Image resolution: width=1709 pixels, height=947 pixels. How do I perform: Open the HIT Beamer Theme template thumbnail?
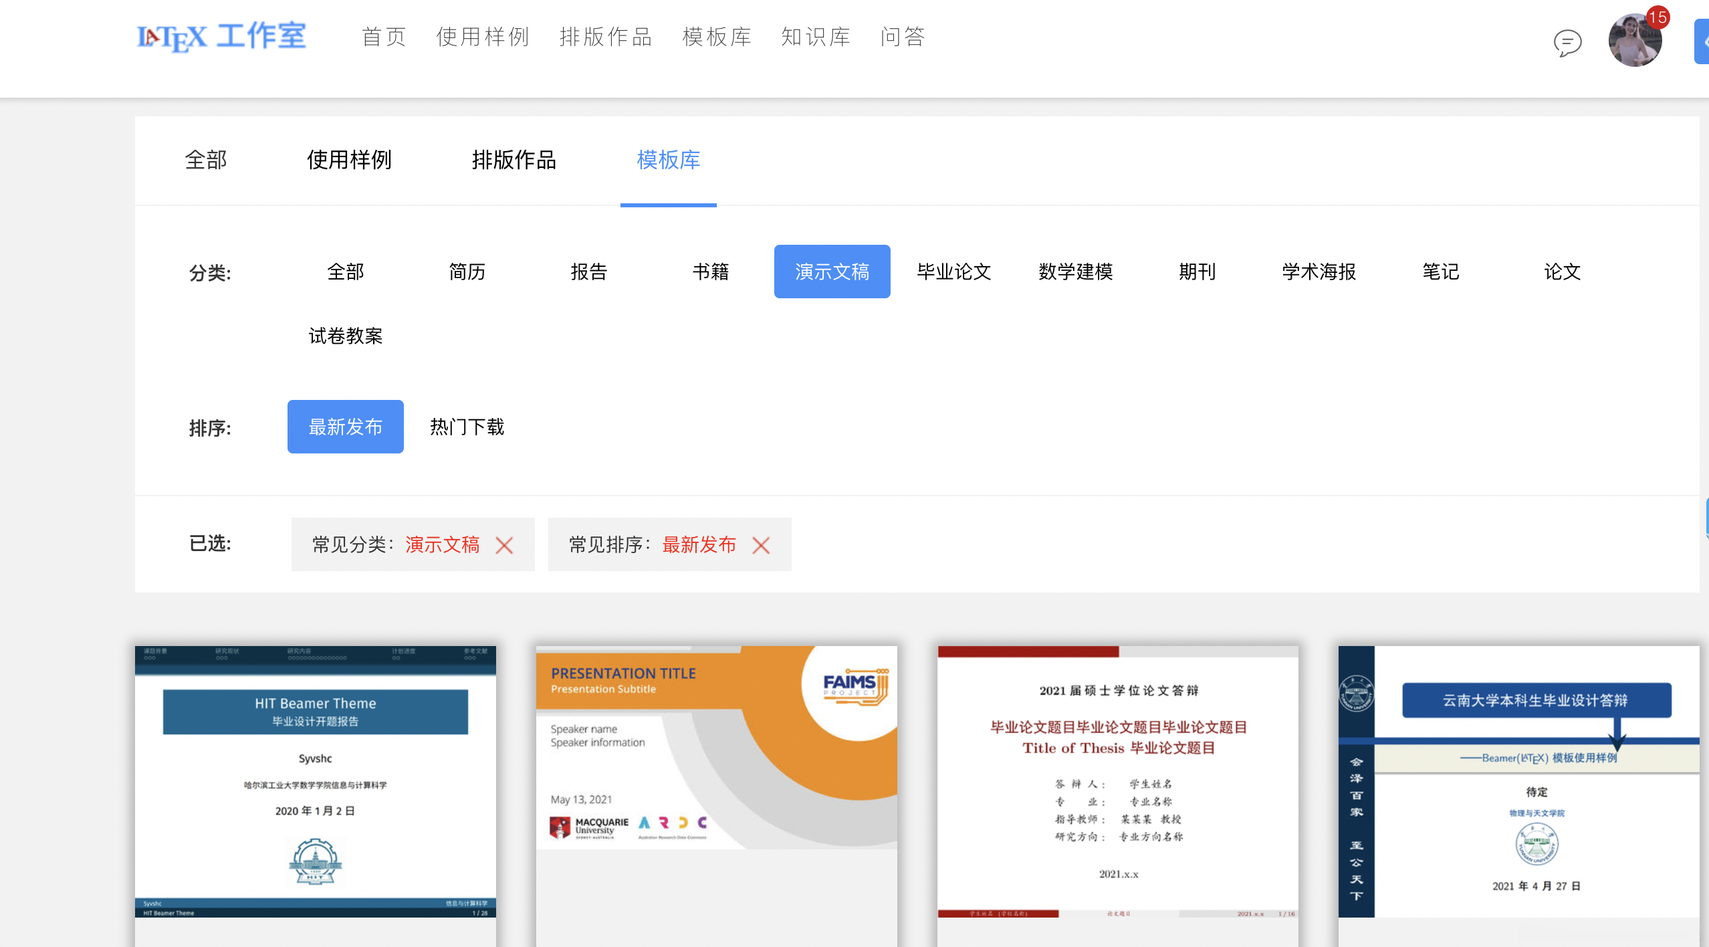(x=315, y=782)
